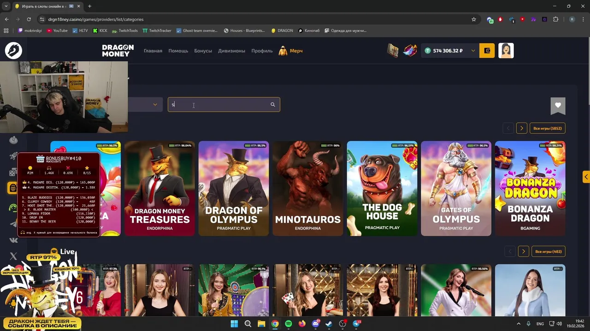Viewport: 590px width, 331px height.
Task: Click the X social icon in sidebar
Action: coord(13,256)
